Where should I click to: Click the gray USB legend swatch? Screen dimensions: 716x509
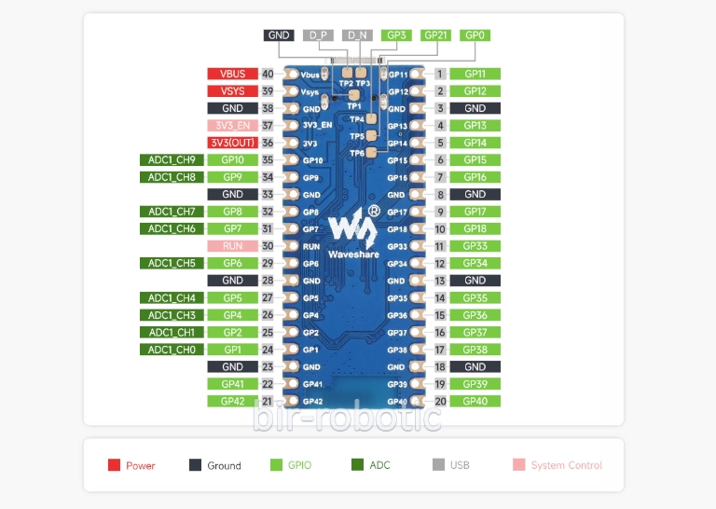click(x=438, y=465)
